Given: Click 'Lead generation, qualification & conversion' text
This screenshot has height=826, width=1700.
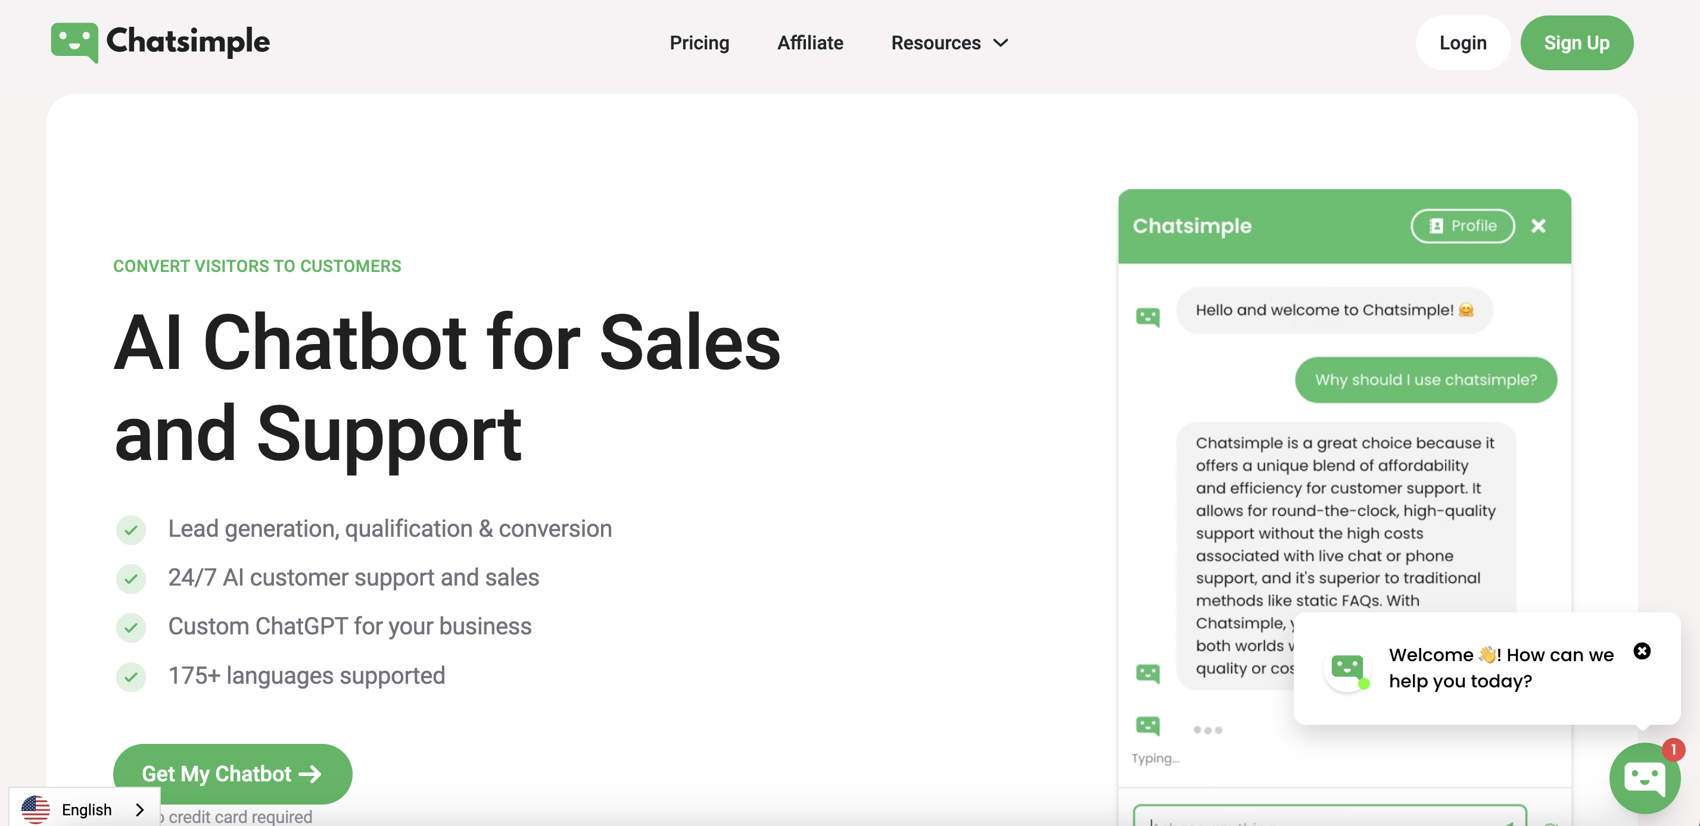Looking at the screenshot, I should (390, 528).
